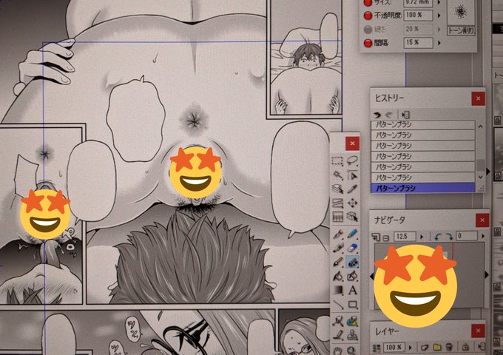Select the Text tool

point(352,290)
